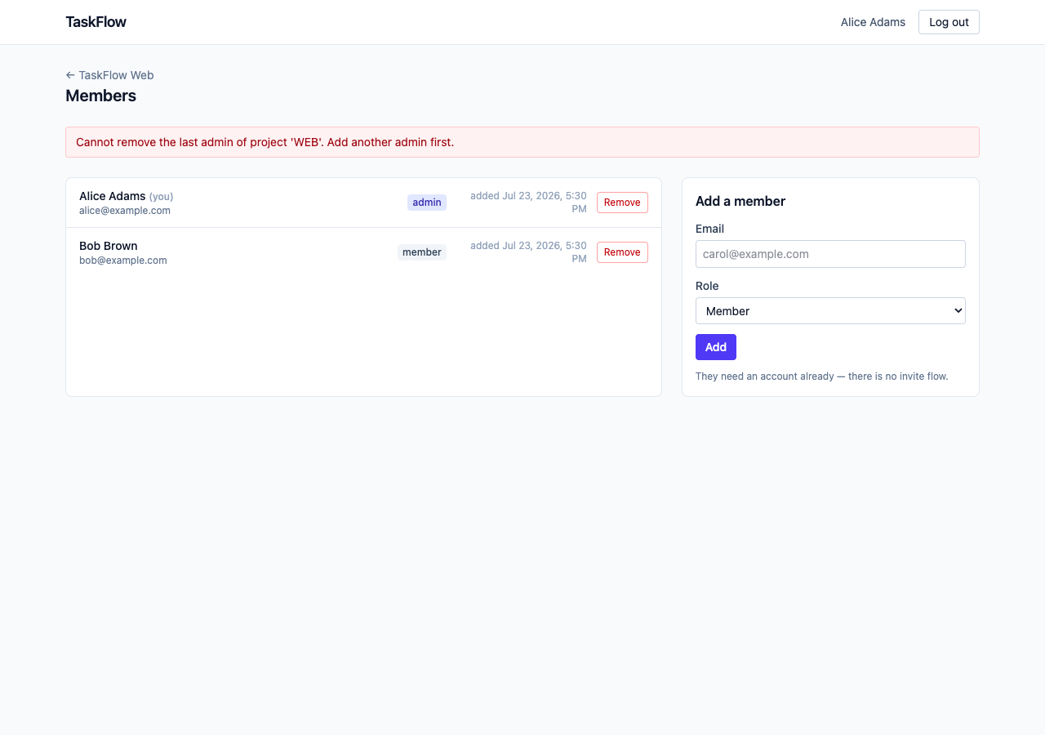Click the admin role badge
The image size is (1045, 735).
427,203
